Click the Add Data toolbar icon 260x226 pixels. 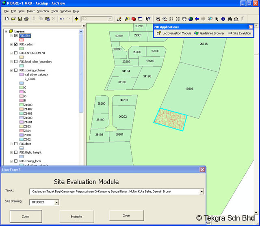(x=76, y=19)
